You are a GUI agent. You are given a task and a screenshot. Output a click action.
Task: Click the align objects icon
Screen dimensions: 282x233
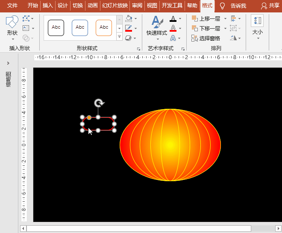click(233, 18)
